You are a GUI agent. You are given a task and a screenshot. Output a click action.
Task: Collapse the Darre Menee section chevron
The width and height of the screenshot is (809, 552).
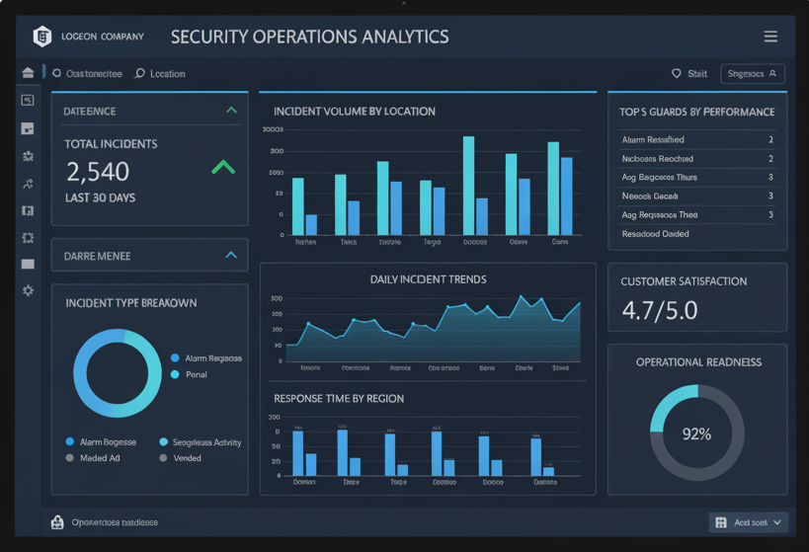231,255
